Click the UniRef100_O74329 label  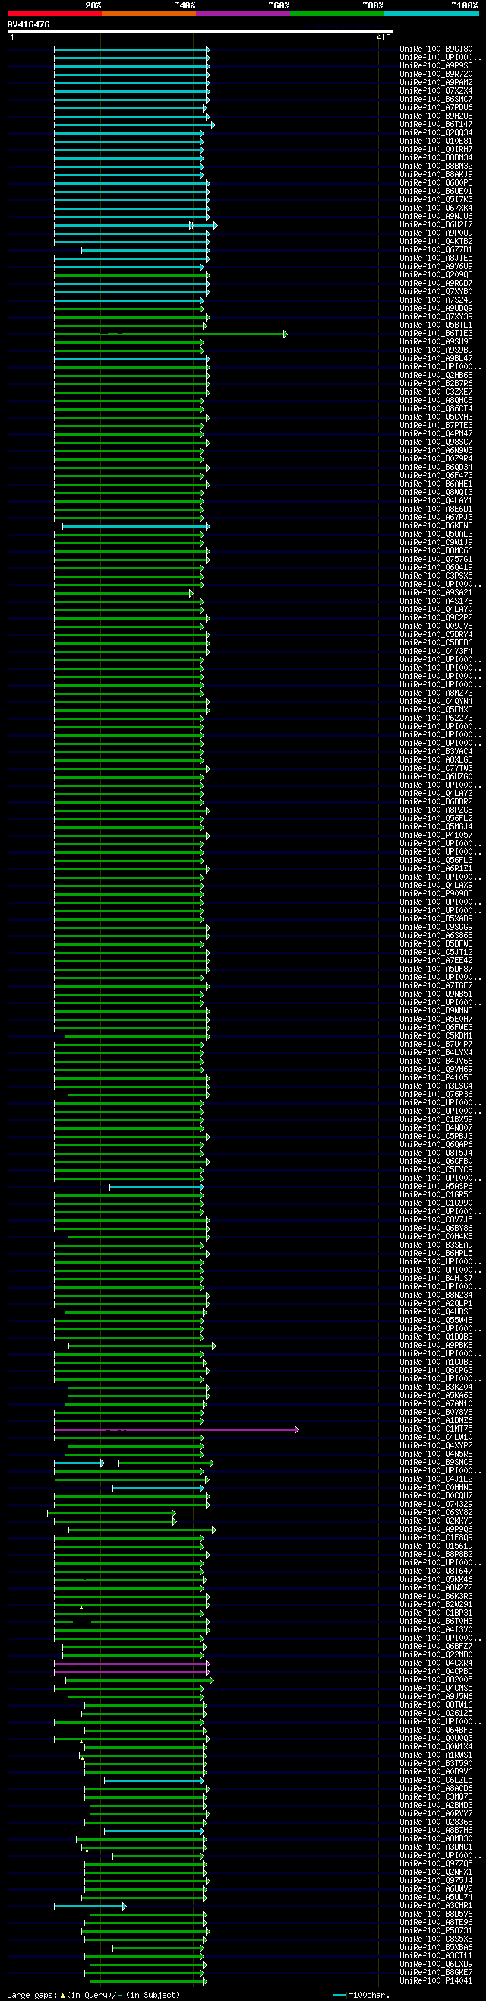tap(436, 1505)
